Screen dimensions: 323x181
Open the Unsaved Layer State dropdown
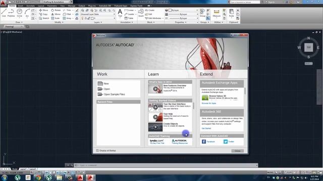click(x=98, y=14)
